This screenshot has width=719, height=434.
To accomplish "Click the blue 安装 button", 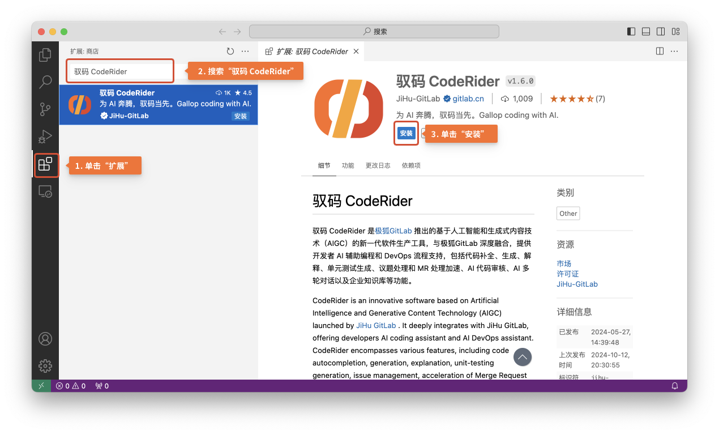I will point(406,133).
